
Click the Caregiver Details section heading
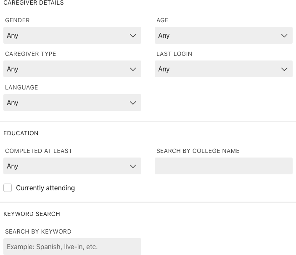[x=34, y=3]
